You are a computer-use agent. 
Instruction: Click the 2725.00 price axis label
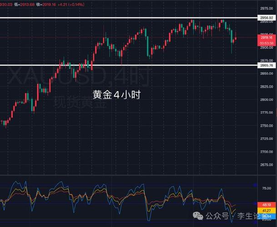click(267, 138)
